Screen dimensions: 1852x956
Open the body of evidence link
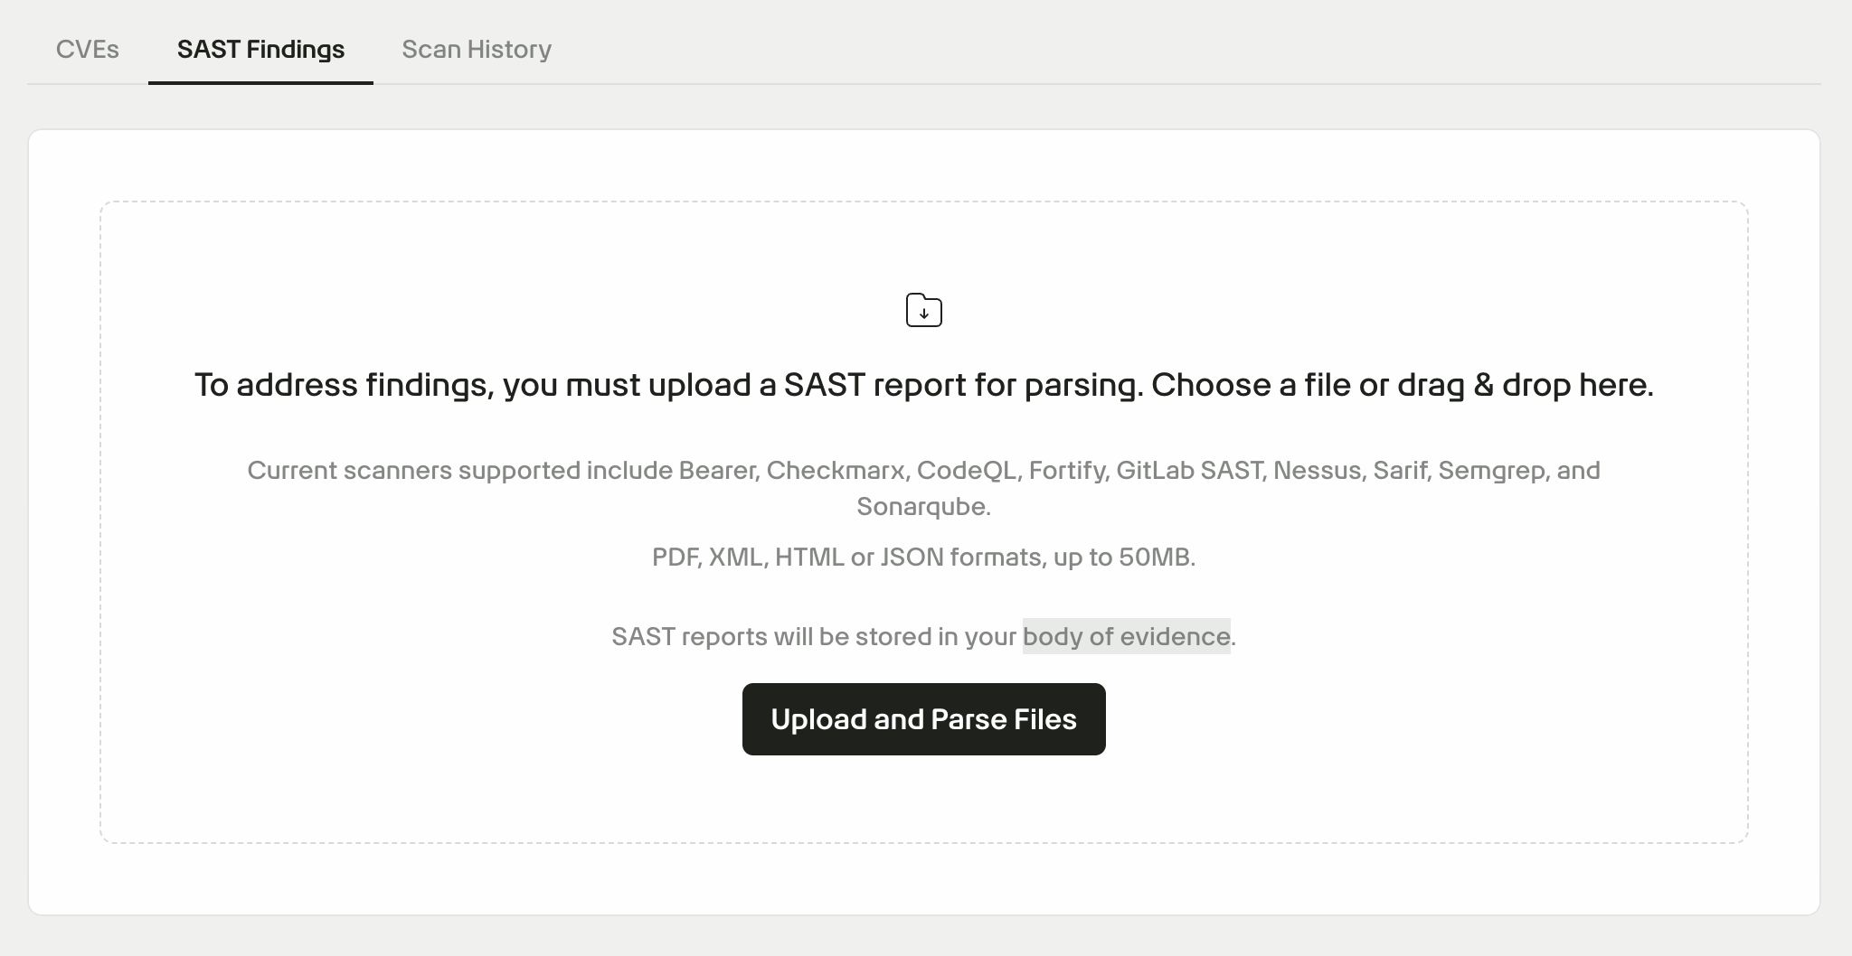(x=1126, y=636)
